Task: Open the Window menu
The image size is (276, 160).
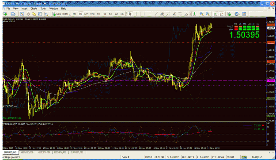Action: pos(54,8)
